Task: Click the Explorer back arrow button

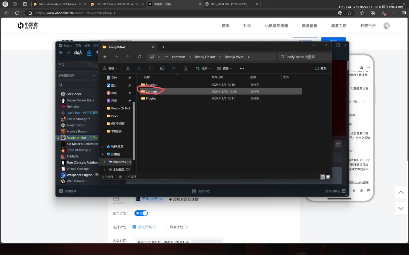Action: click(105, 57)
